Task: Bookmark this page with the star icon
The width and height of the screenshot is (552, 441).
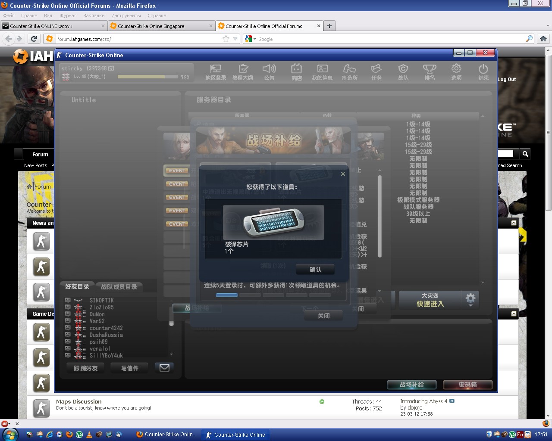Action: [226, 39]
